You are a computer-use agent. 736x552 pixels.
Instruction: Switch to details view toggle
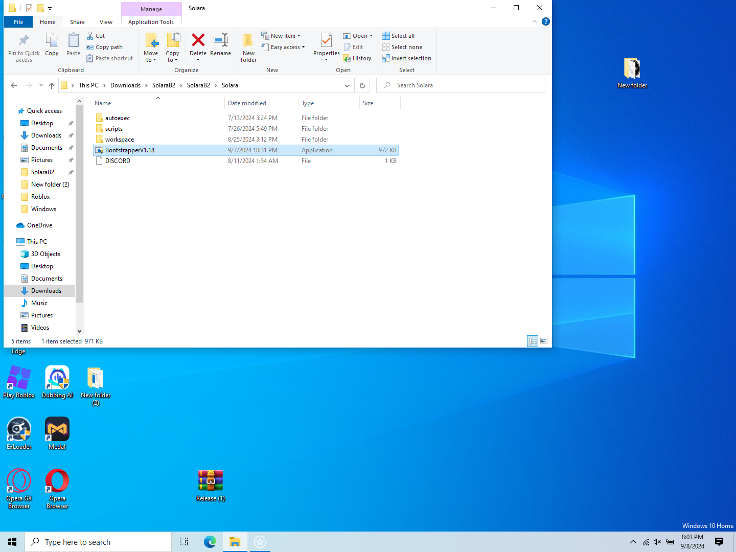coord(533,341)
